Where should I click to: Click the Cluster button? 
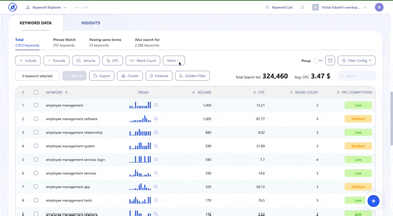(130, 76)
